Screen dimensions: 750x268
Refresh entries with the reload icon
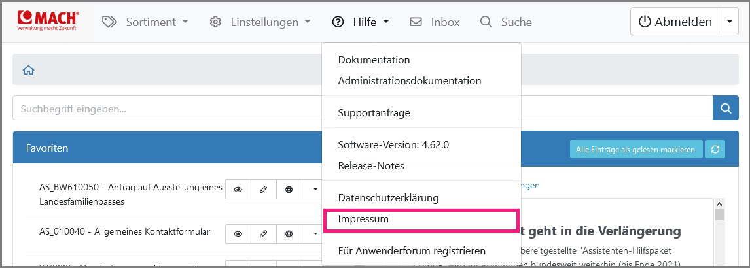tap(715, 150)
